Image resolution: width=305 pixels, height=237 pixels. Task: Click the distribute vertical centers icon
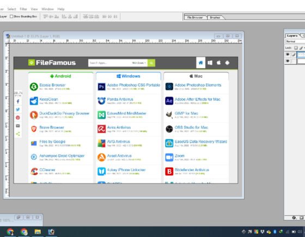91,16
